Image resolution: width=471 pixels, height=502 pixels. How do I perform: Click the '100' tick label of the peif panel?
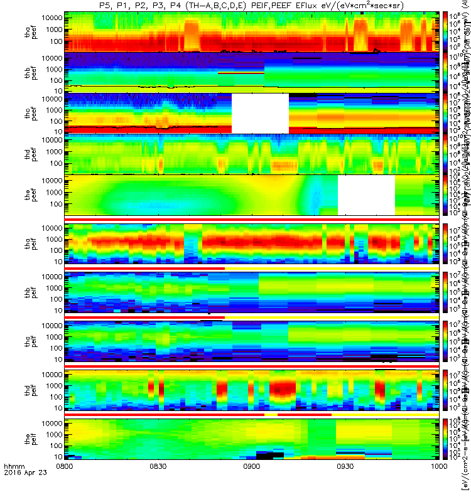[x=57, y=446]
